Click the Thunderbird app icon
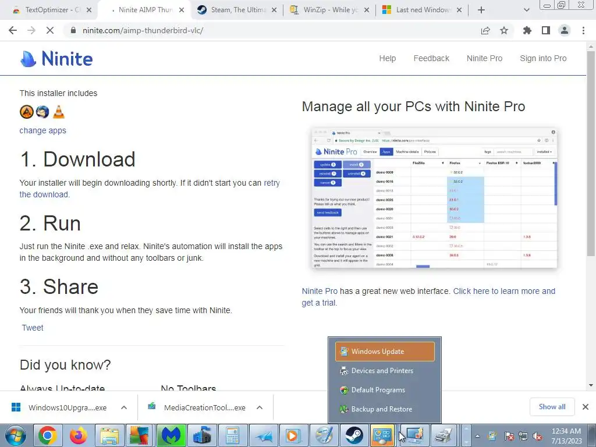The height and width of the screenshot is (447, 596). [42, 112]
